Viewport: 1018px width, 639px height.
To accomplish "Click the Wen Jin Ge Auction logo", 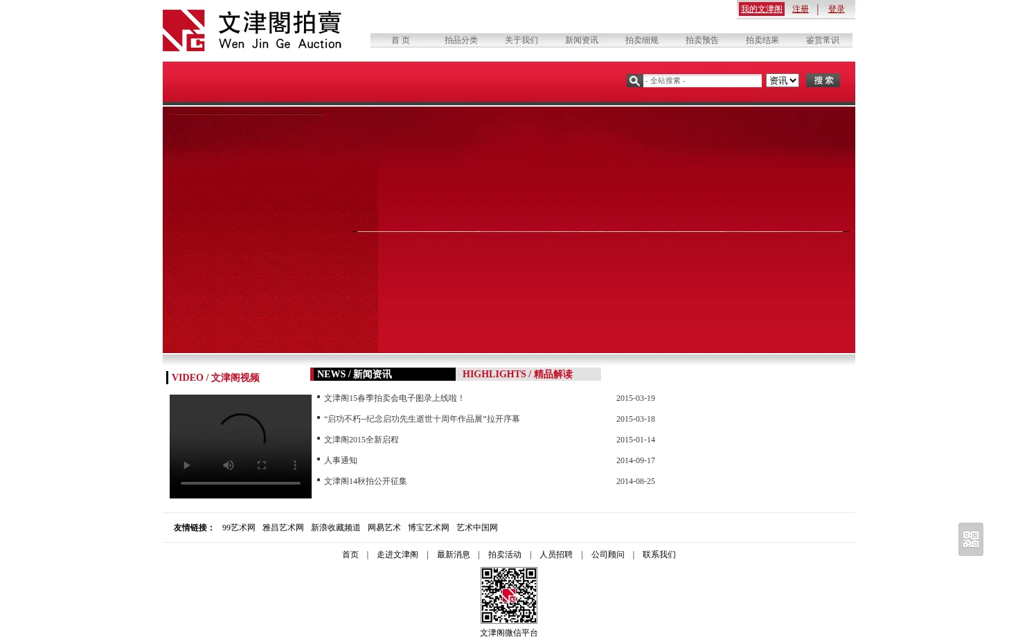I will [x=252, y=30].
